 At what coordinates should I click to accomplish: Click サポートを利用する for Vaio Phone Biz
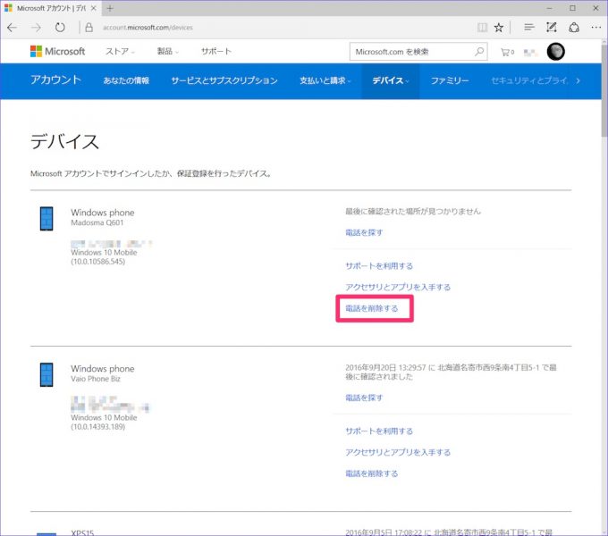click(379, 431)
